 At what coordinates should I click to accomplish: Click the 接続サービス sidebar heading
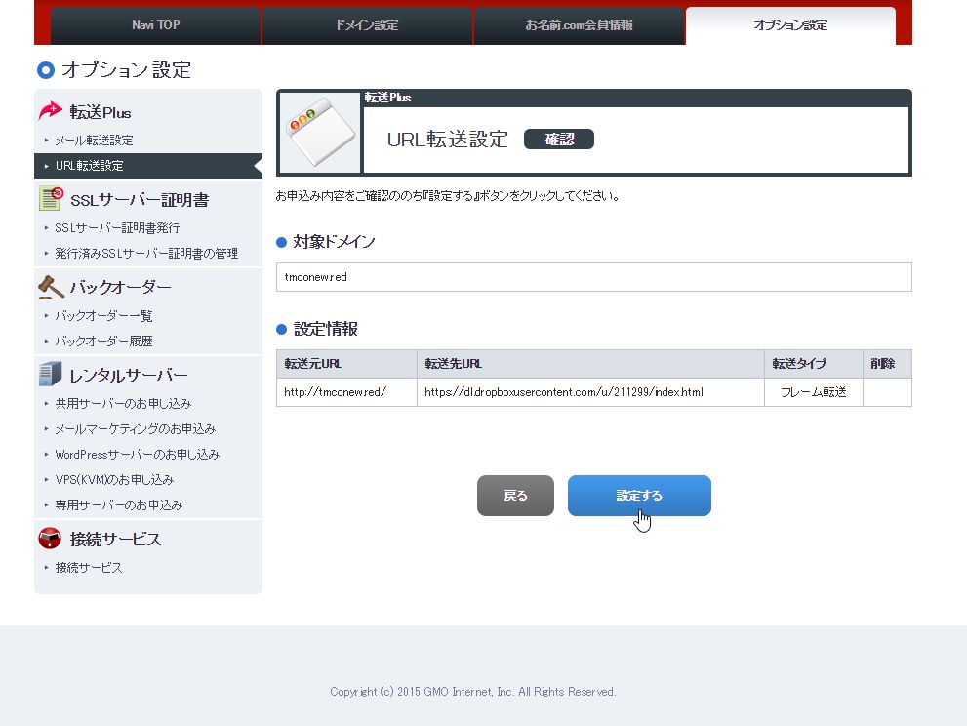coord(115,539)
